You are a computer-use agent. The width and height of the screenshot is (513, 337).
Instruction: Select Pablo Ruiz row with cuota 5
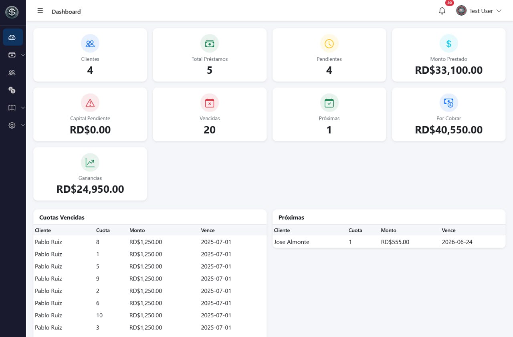(150, 266)
